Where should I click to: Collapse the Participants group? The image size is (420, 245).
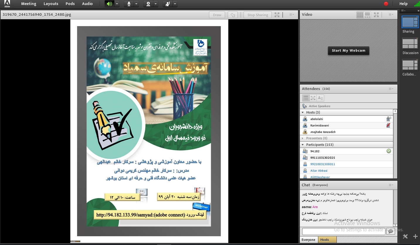tap(303, 145)
